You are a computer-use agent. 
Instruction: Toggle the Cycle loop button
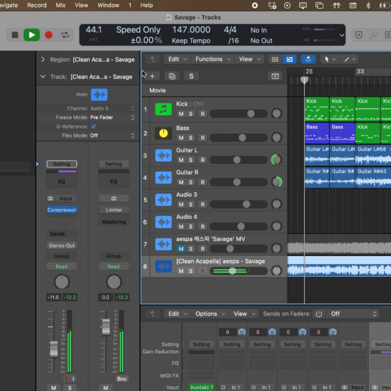tap(65, 35)
